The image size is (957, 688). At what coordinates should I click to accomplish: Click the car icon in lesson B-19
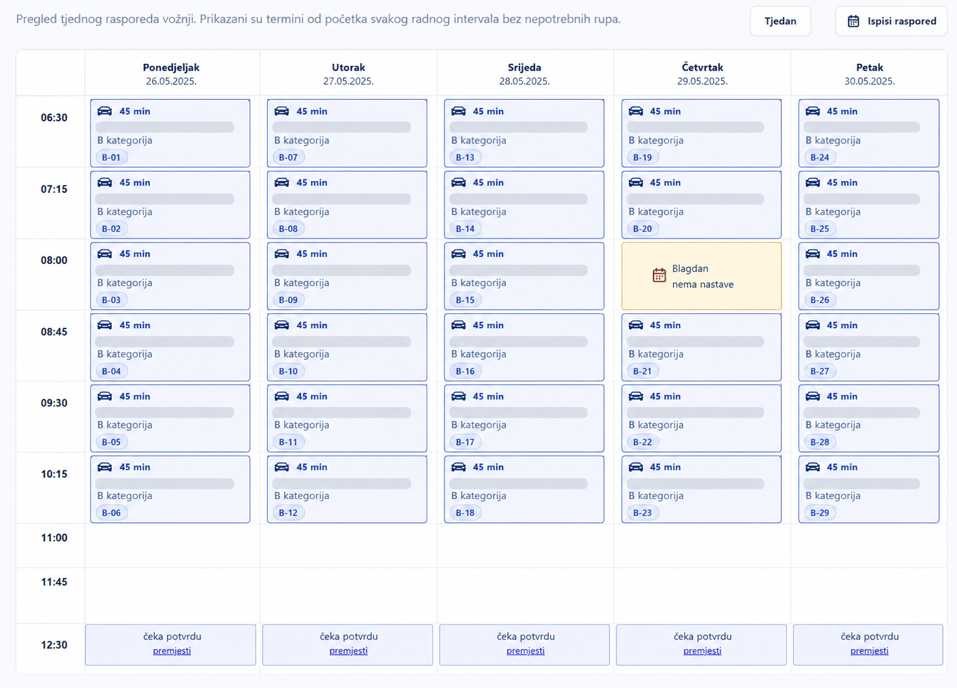[636, 111]
